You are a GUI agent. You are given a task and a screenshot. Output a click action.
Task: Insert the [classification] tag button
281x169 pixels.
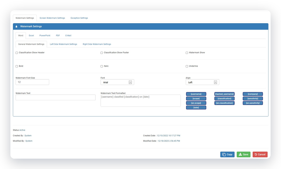[224, 98]
